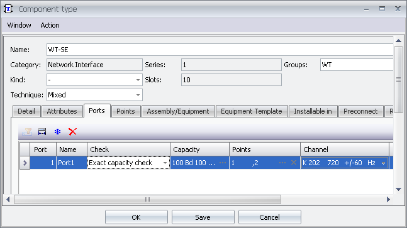Click the Groups field containing WT
The image size is (407, 228).
(x=357, y=65)
